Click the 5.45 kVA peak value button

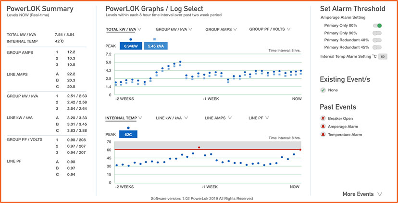coord(155,46)
